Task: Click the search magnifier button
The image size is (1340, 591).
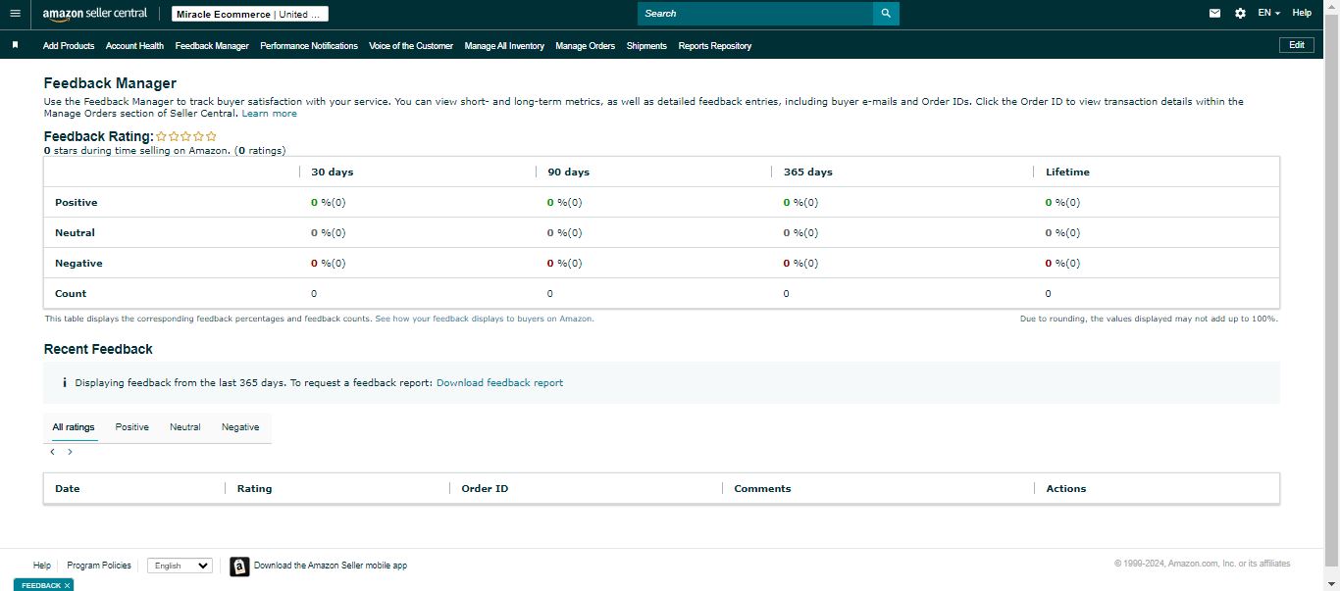Action: point(886,14)
